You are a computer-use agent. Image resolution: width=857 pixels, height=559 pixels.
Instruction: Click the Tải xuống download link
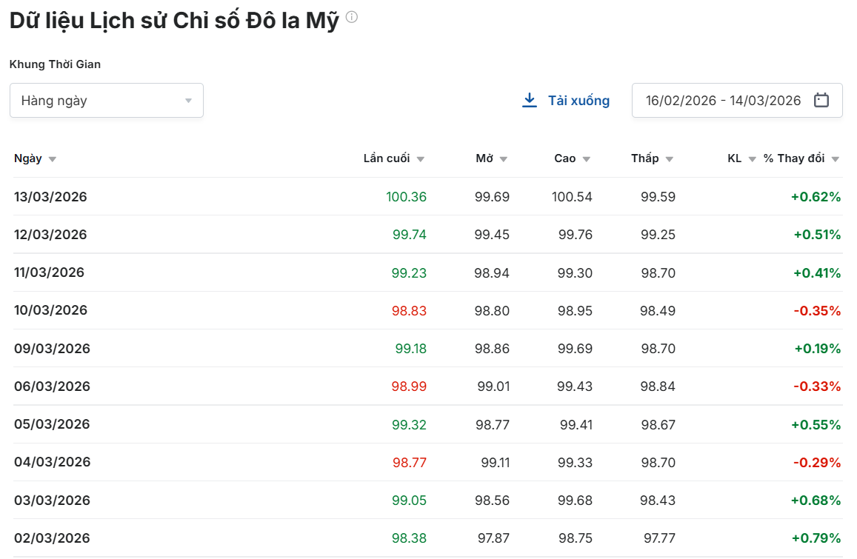pyautogui.click(x=578, y=101)
